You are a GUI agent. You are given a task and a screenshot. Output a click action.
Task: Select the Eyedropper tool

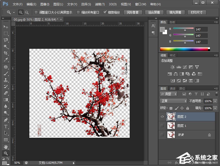click(6, 60)
